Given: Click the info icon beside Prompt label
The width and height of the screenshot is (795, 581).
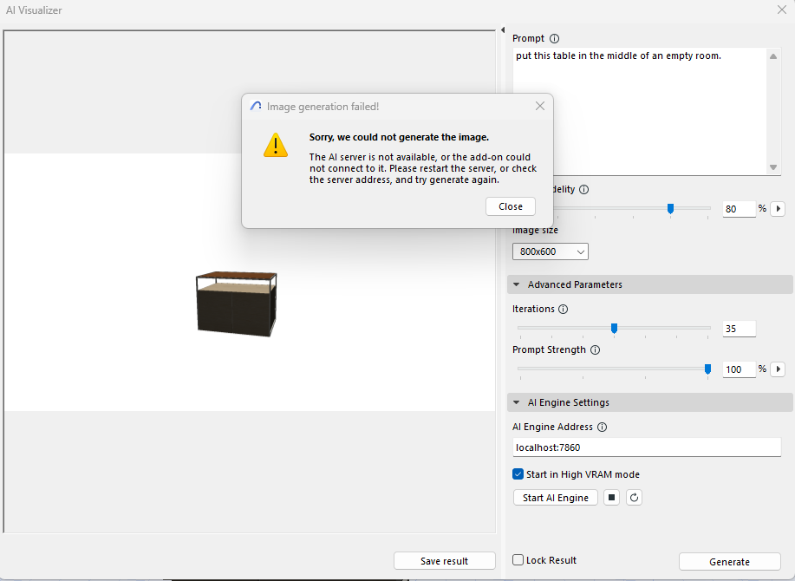Looking at the screenshot, I should (x=555, y=39).
